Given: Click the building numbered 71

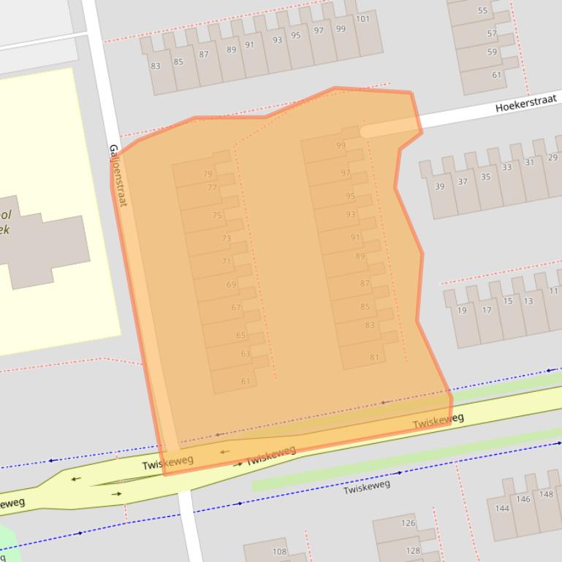Looking at the screenshot, I should point(226,261).
